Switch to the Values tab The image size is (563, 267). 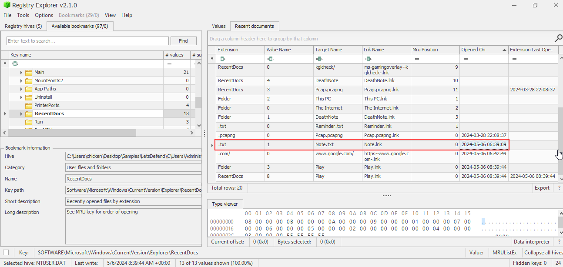pos(219,26)
